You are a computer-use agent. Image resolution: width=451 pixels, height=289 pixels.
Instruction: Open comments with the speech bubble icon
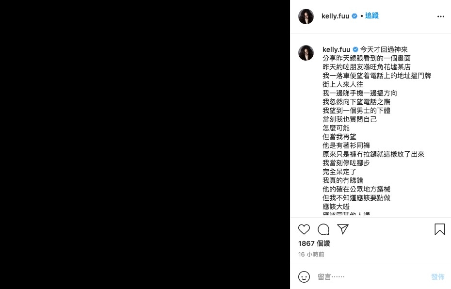(x=323, y=229)
